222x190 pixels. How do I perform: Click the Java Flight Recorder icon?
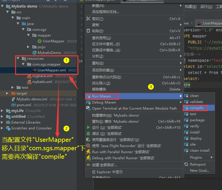(88, 146)
